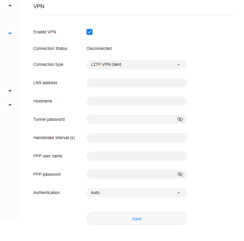Uncheck the Enable VPN checkbox
This screenshot has height=241, width=244.
point(90,32)
